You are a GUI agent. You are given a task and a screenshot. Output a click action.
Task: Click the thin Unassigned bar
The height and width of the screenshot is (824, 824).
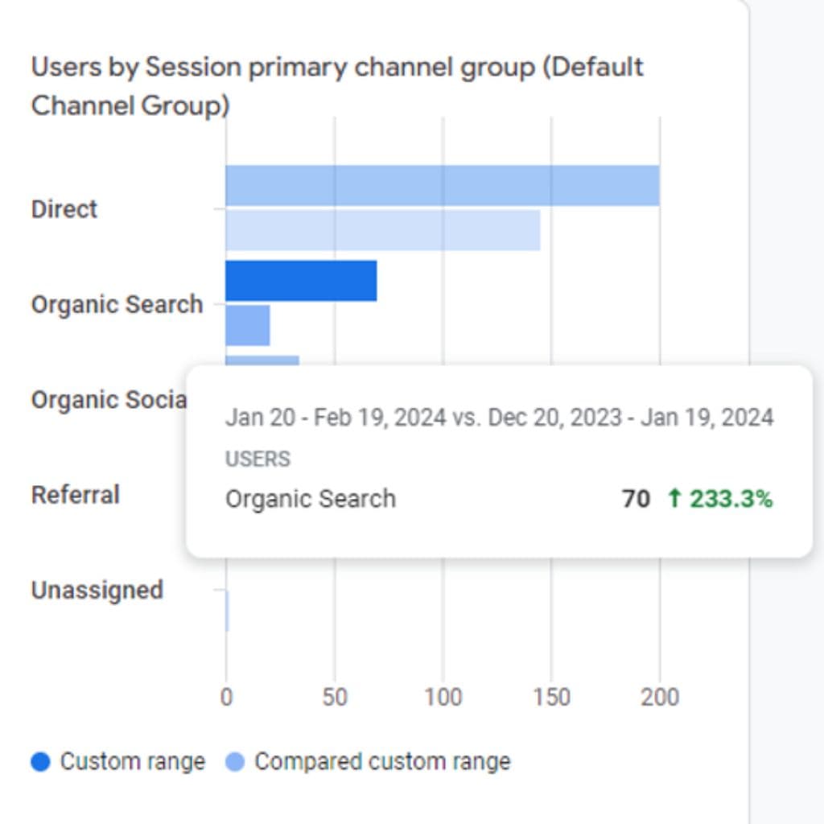point(227,611)
